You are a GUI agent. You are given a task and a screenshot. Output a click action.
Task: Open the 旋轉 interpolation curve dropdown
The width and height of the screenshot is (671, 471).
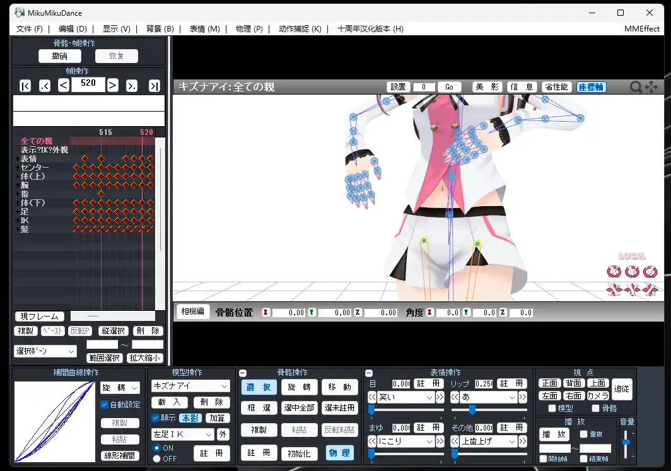120,388
